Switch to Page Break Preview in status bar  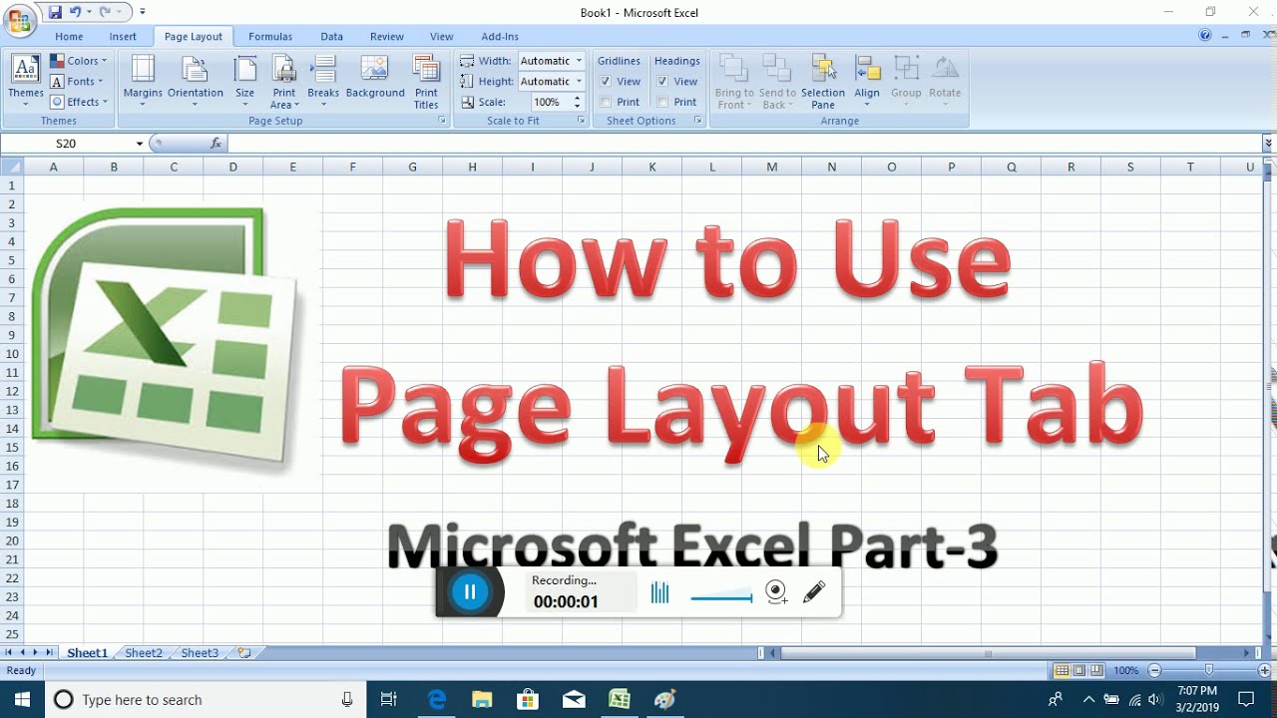(x=1097, y=671)
